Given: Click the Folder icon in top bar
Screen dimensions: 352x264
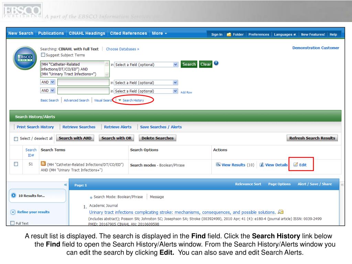Looking at the screenshot, I should pos(229,34).
